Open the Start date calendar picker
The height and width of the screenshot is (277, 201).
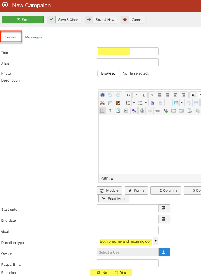pos(164,208)
